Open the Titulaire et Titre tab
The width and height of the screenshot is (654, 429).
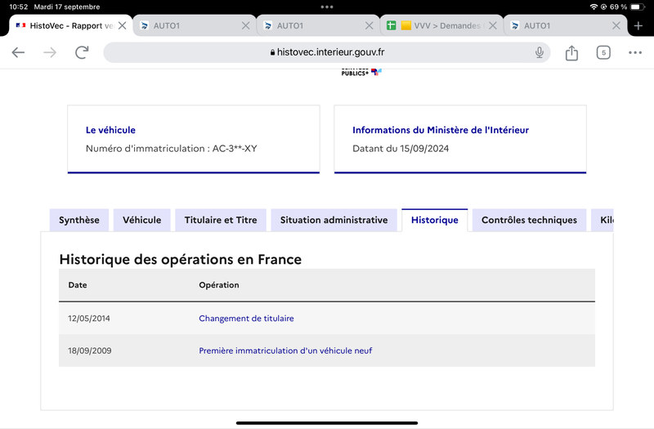[221, 220]
